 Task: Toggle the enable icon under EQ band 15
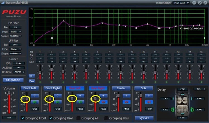coord(201,82)
